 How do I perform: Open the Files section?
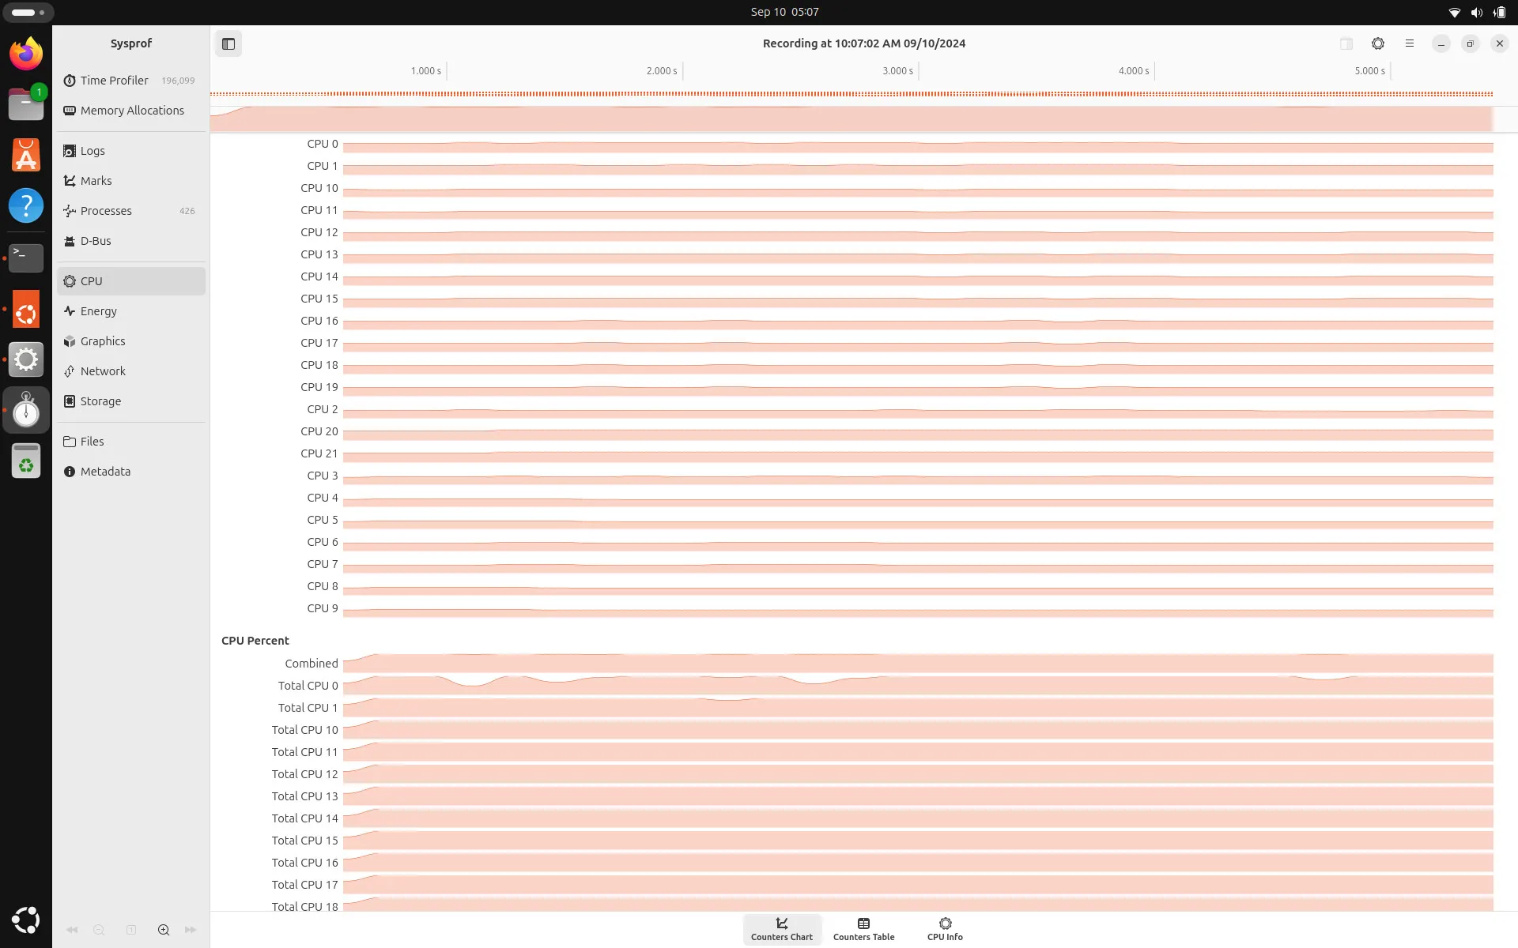click(131, 442)
